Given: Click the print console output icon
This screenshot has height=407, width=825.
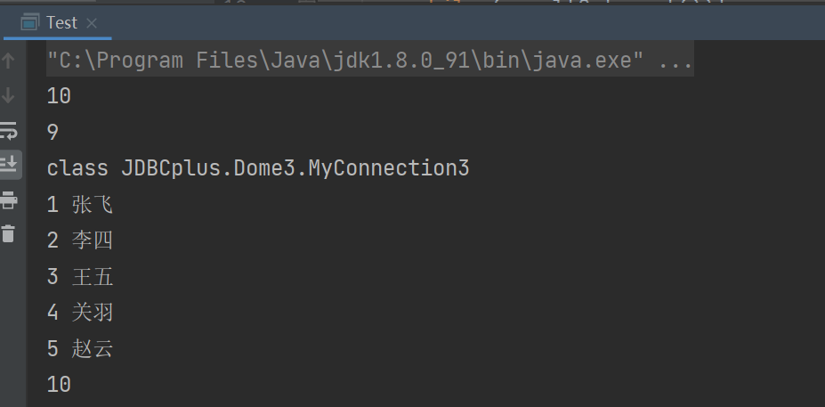Looking at the screenshot, I should [8, 200].
